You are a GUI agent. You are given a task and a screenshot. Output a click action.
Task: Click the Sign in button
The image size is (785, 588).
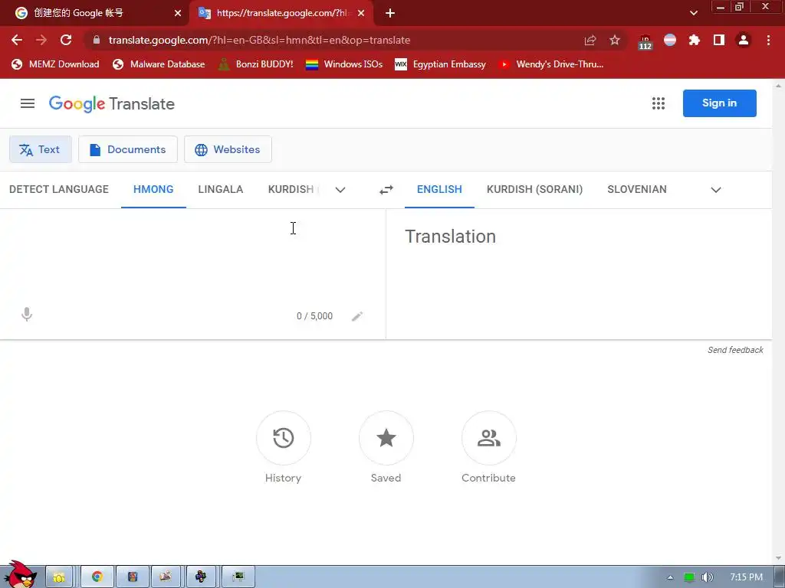click(719, 103)
